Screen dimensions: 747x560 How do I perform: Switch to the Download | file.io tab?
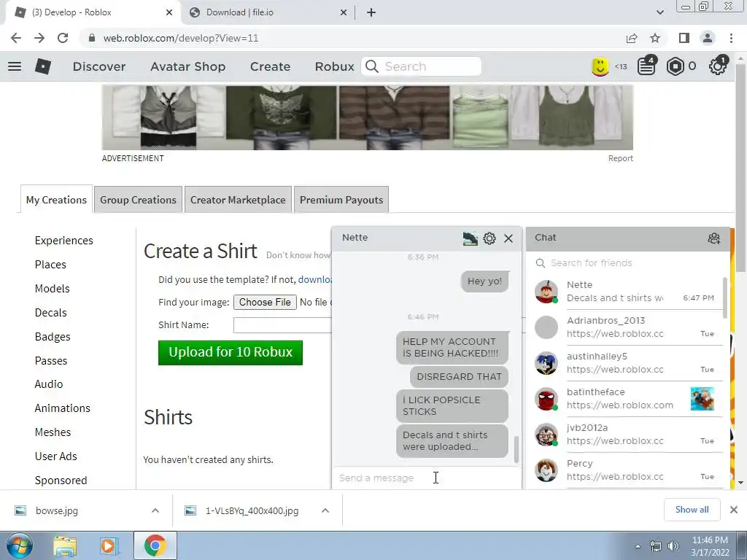click(x=268, y=12)
